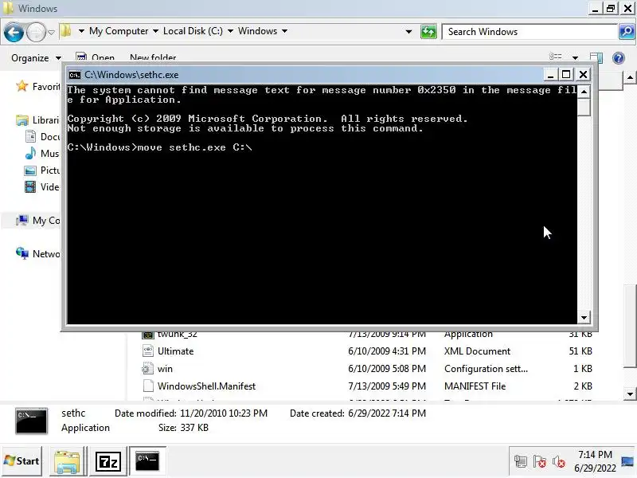
Task: Click the network tray icon
Action: click(520, 462)
